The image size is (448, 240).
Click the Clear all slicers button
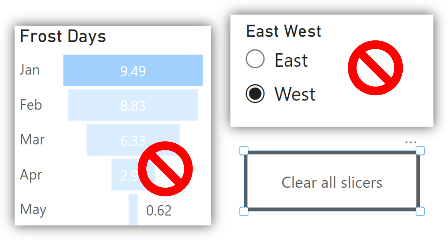click(332, 181)
